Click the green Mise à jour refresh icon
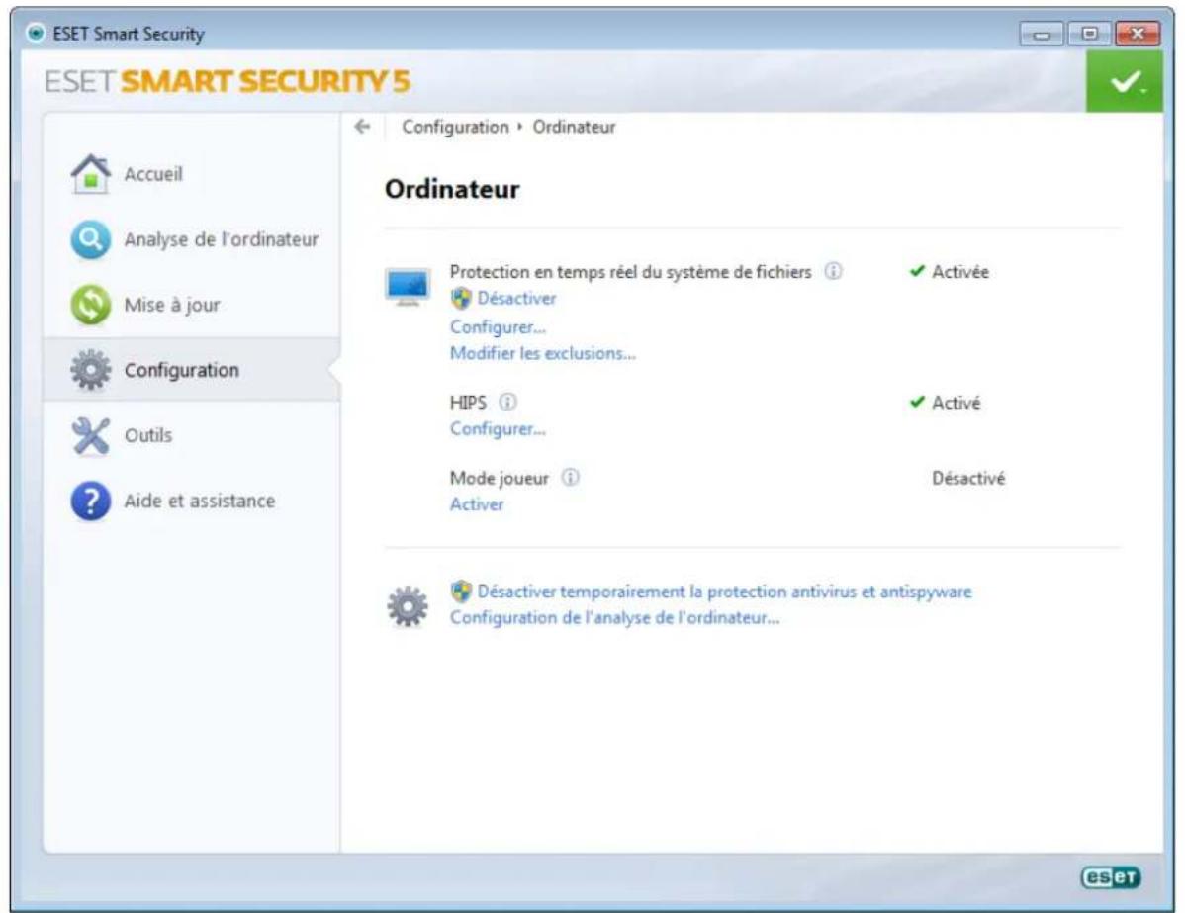 point(91,305)
